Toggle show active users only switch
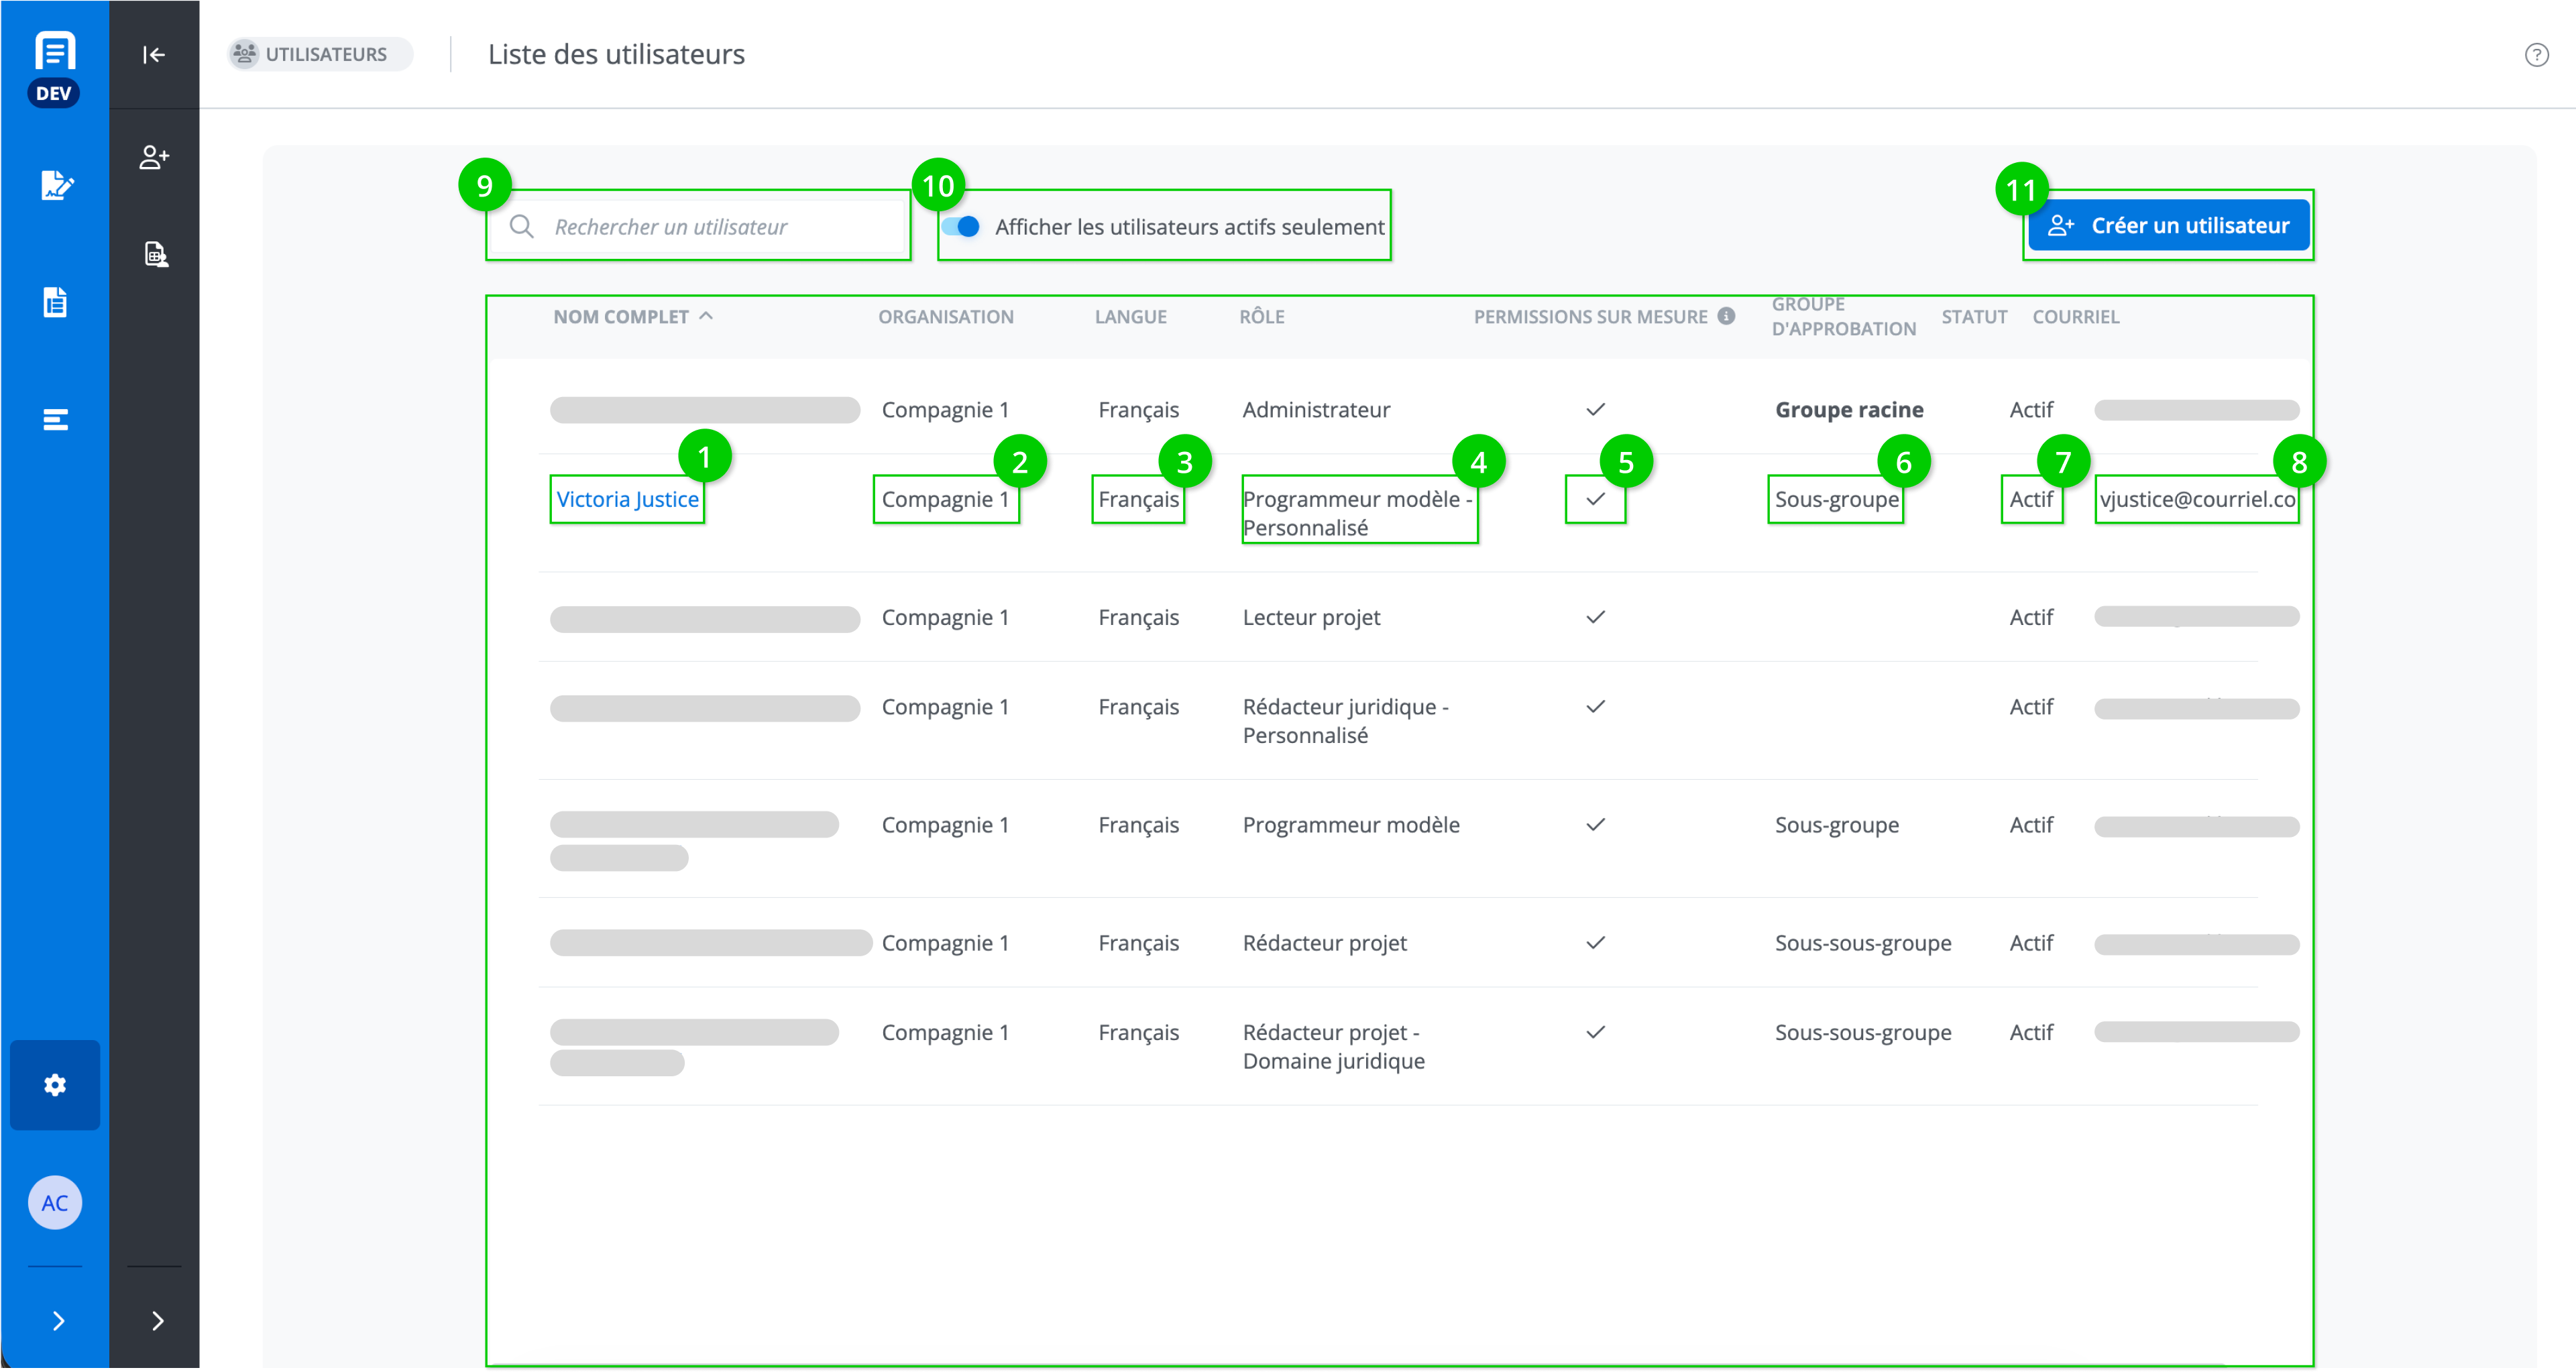The image size is (2576, 1372). tap(961, 227)
